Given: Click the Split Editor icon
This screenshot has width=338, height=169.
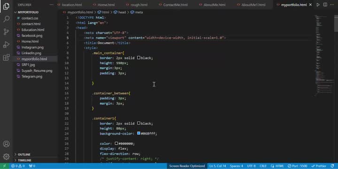Looking at the screenshot, I should 325,5.
